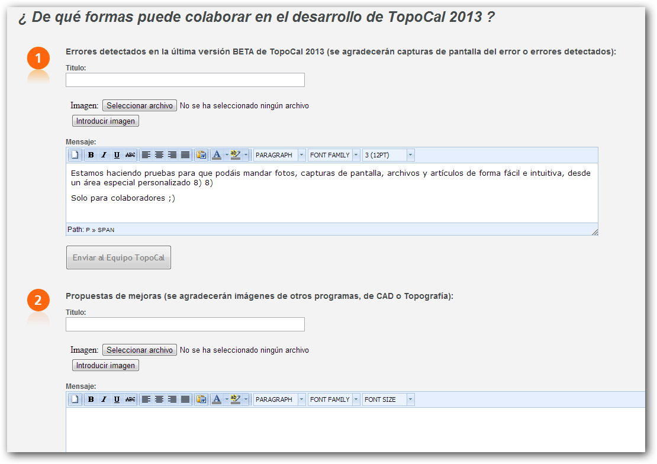
Task: Click inside second empty message text area
Action: pyautogui.click(x=355, y=430)
